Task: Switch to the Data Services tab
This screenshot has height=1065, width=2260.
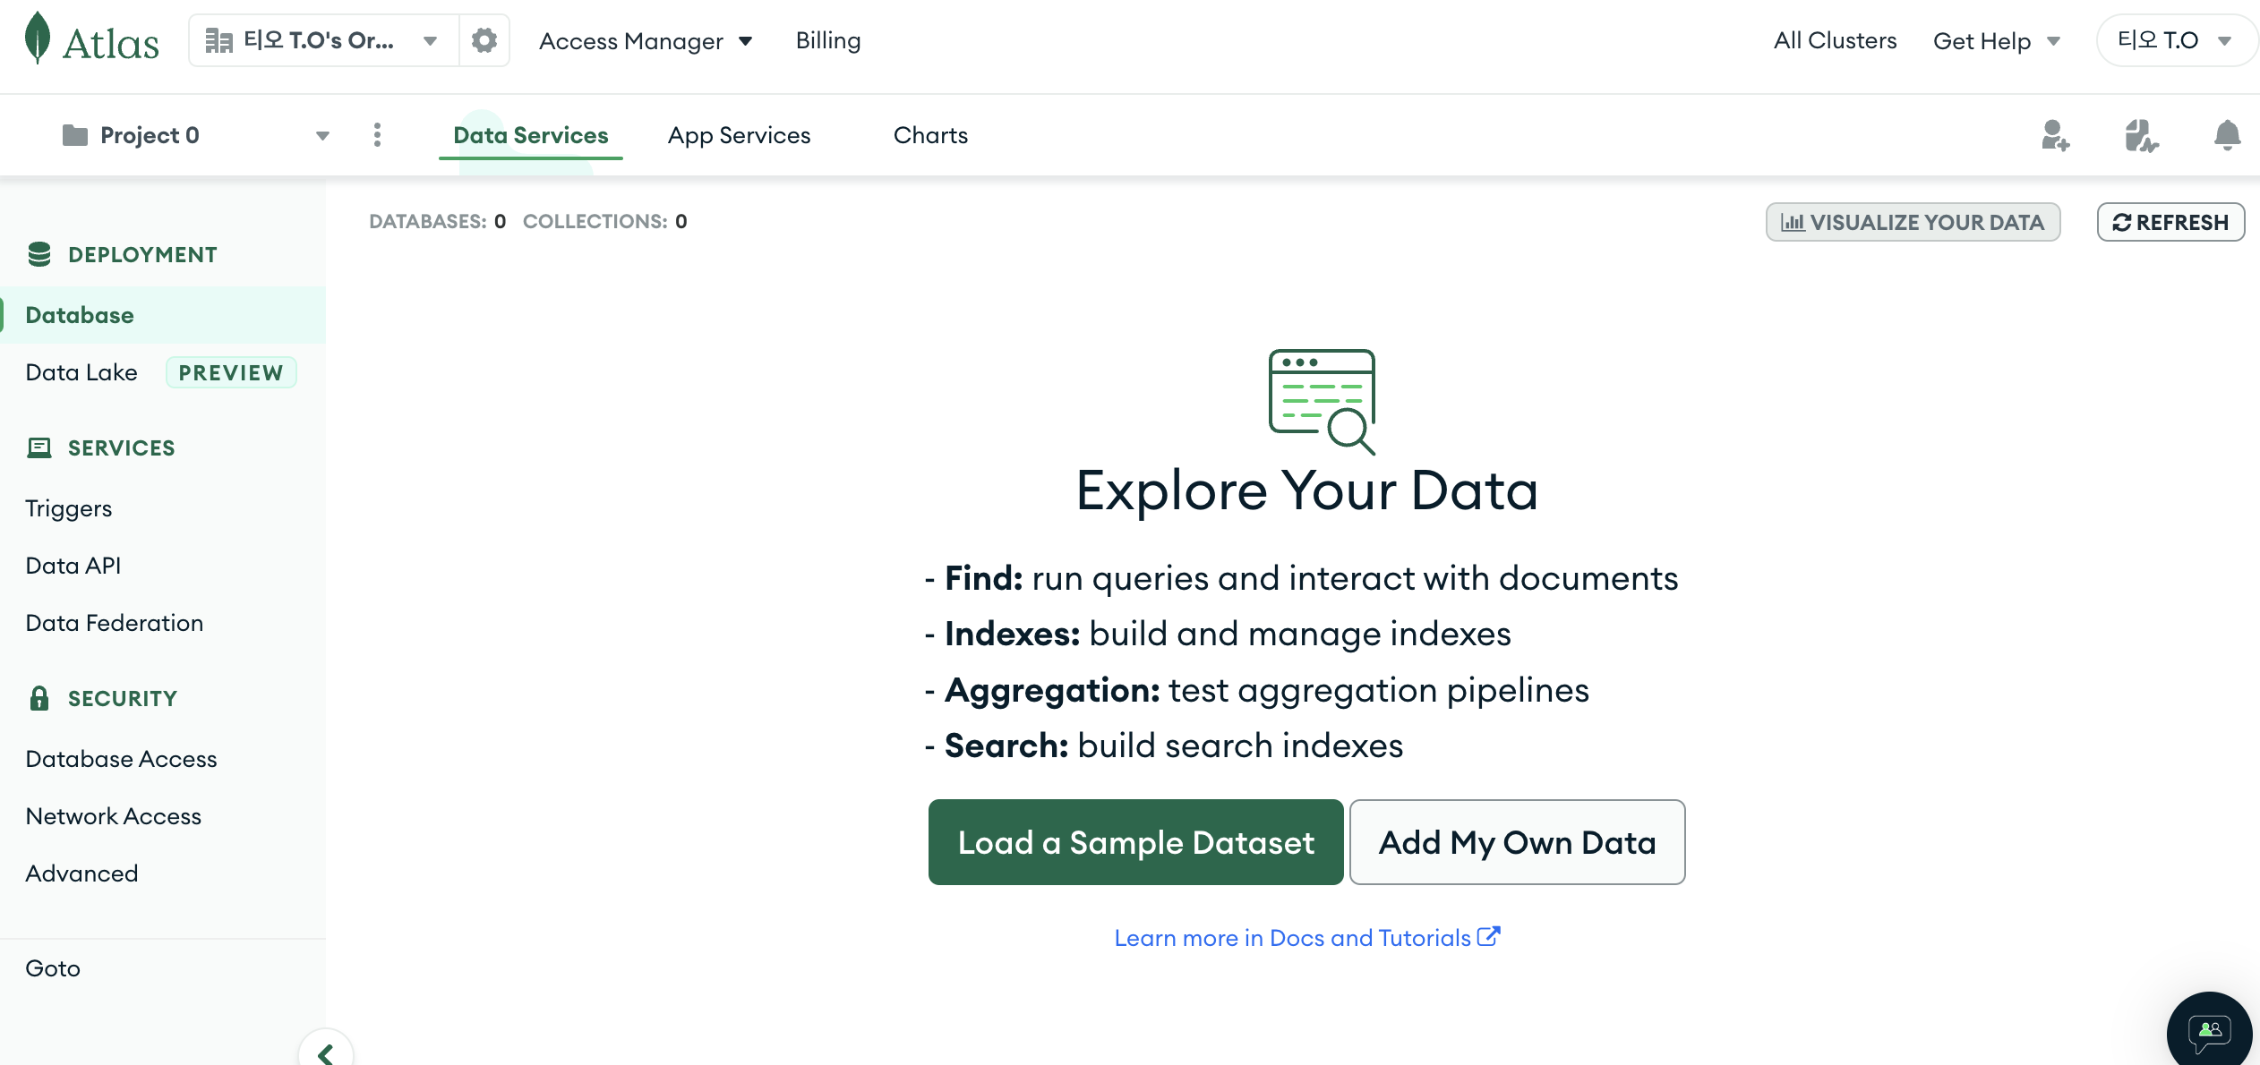Action: [531, 135]
